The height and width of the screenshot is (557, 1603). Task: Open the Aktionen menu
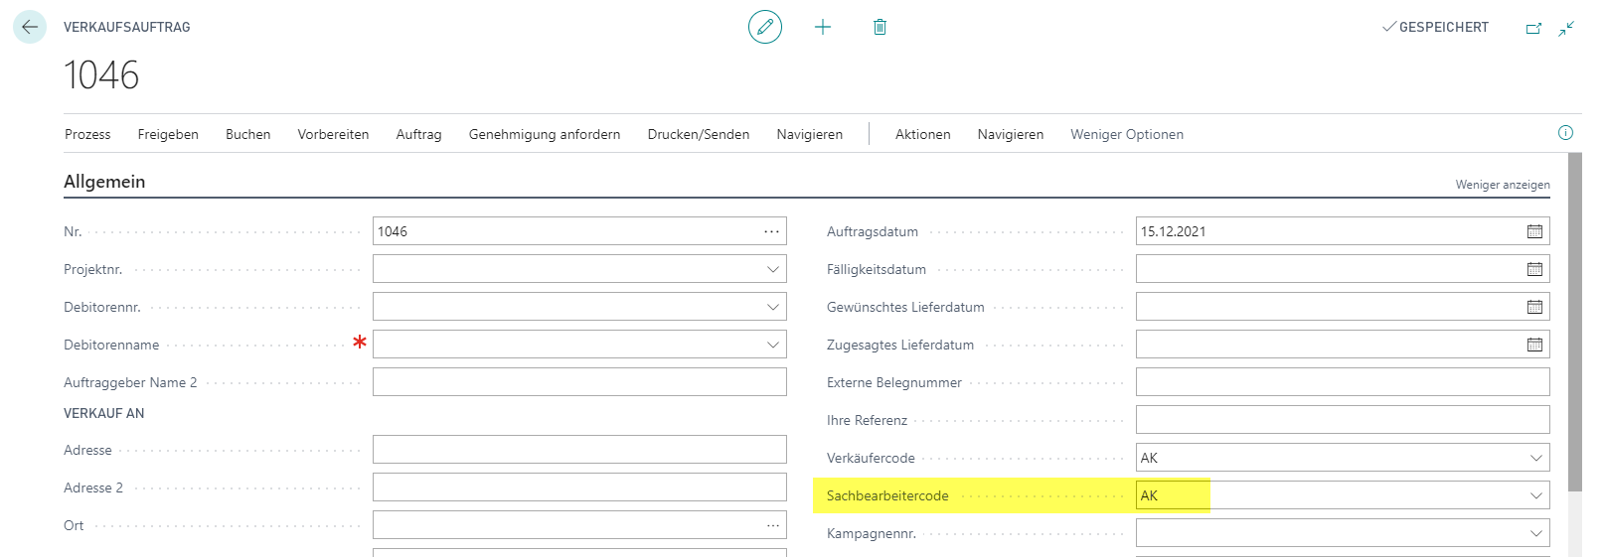click(922, 134)
